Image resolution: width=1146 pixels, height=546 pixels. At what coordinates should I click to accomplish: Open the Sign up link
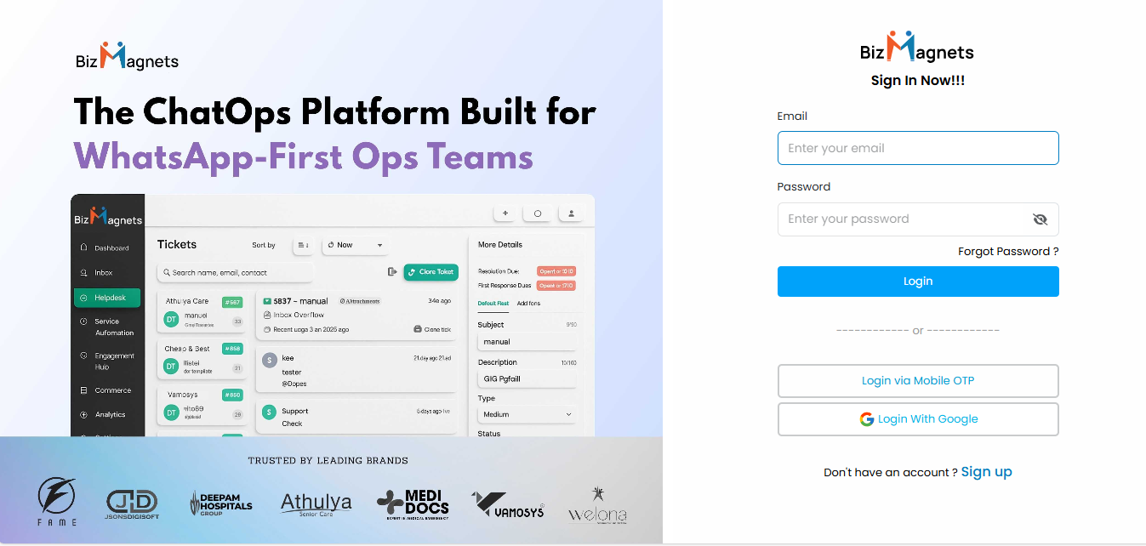click(x=986, y=472)
